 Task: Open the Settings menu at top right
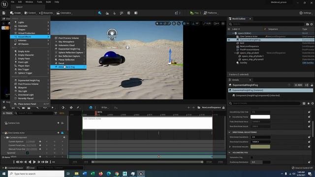pos(305,13)
